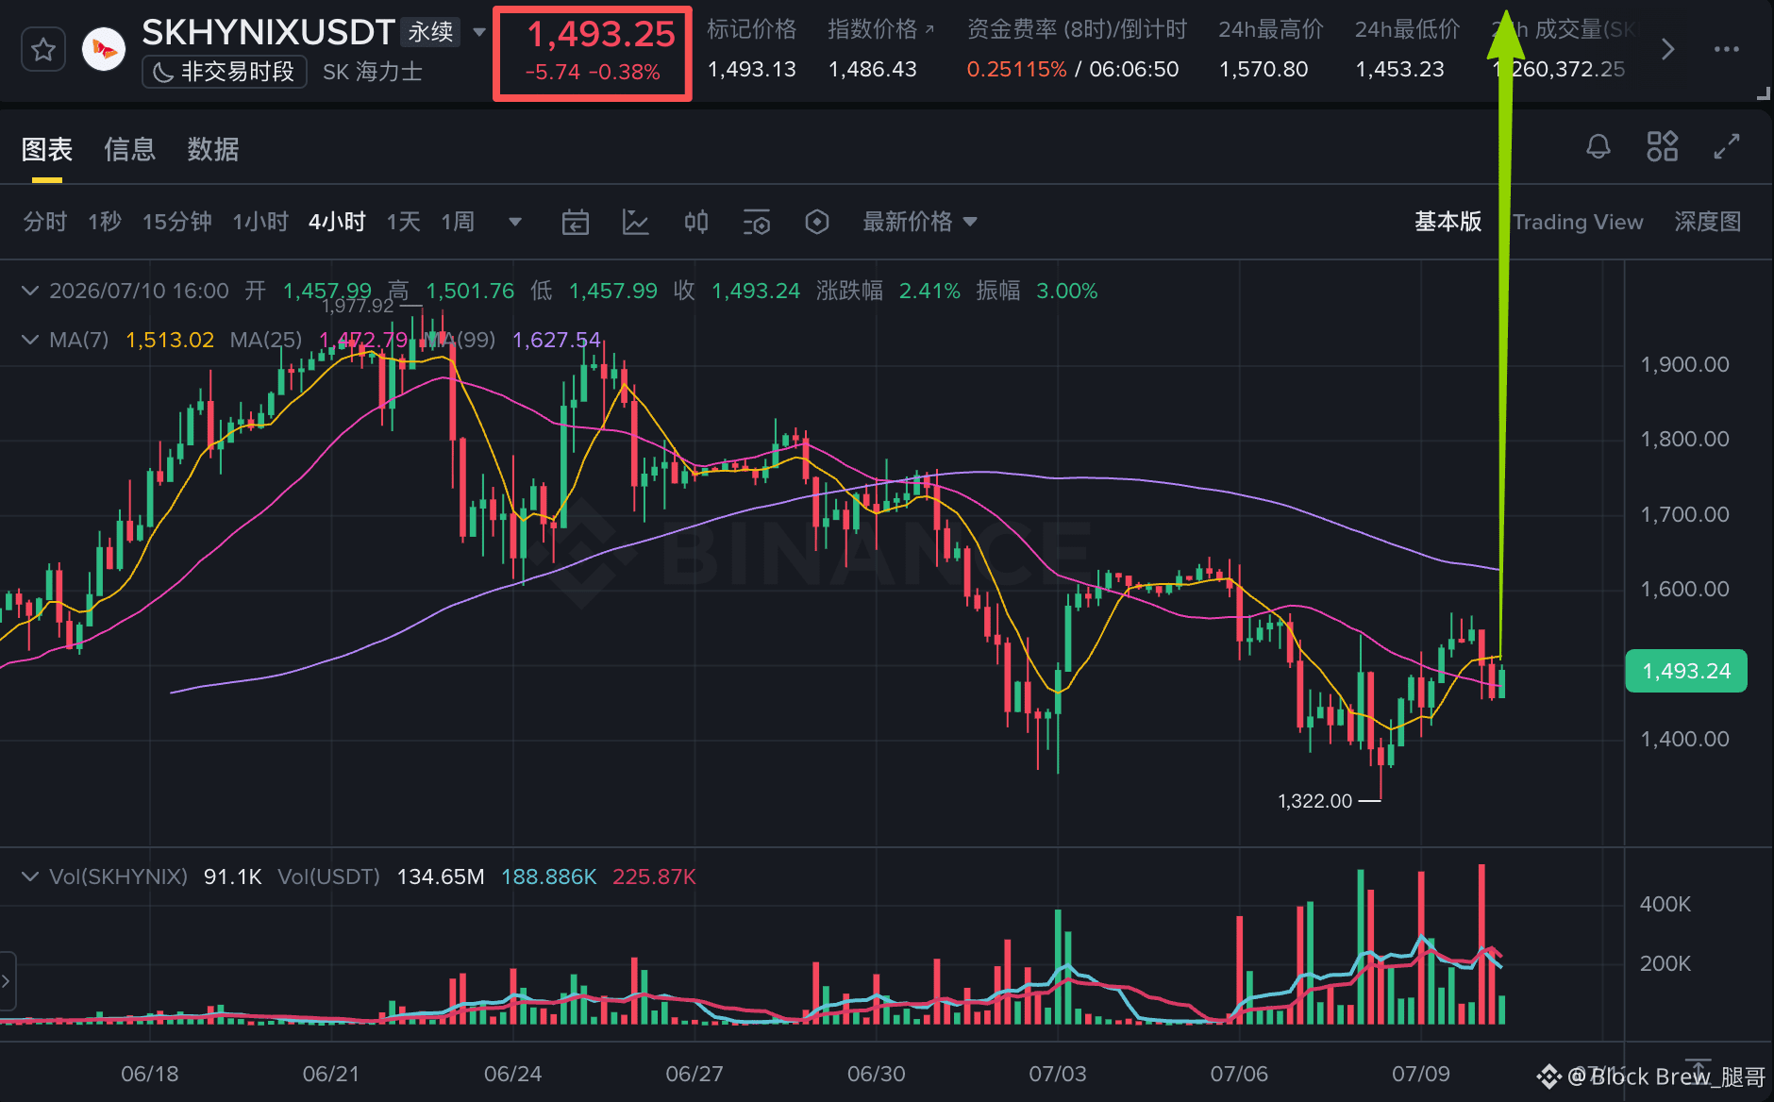The width and height of the screenshot is (1774, 1102).
Task: Click the 0.25115% funding rate value
Action: point(1017,69)
